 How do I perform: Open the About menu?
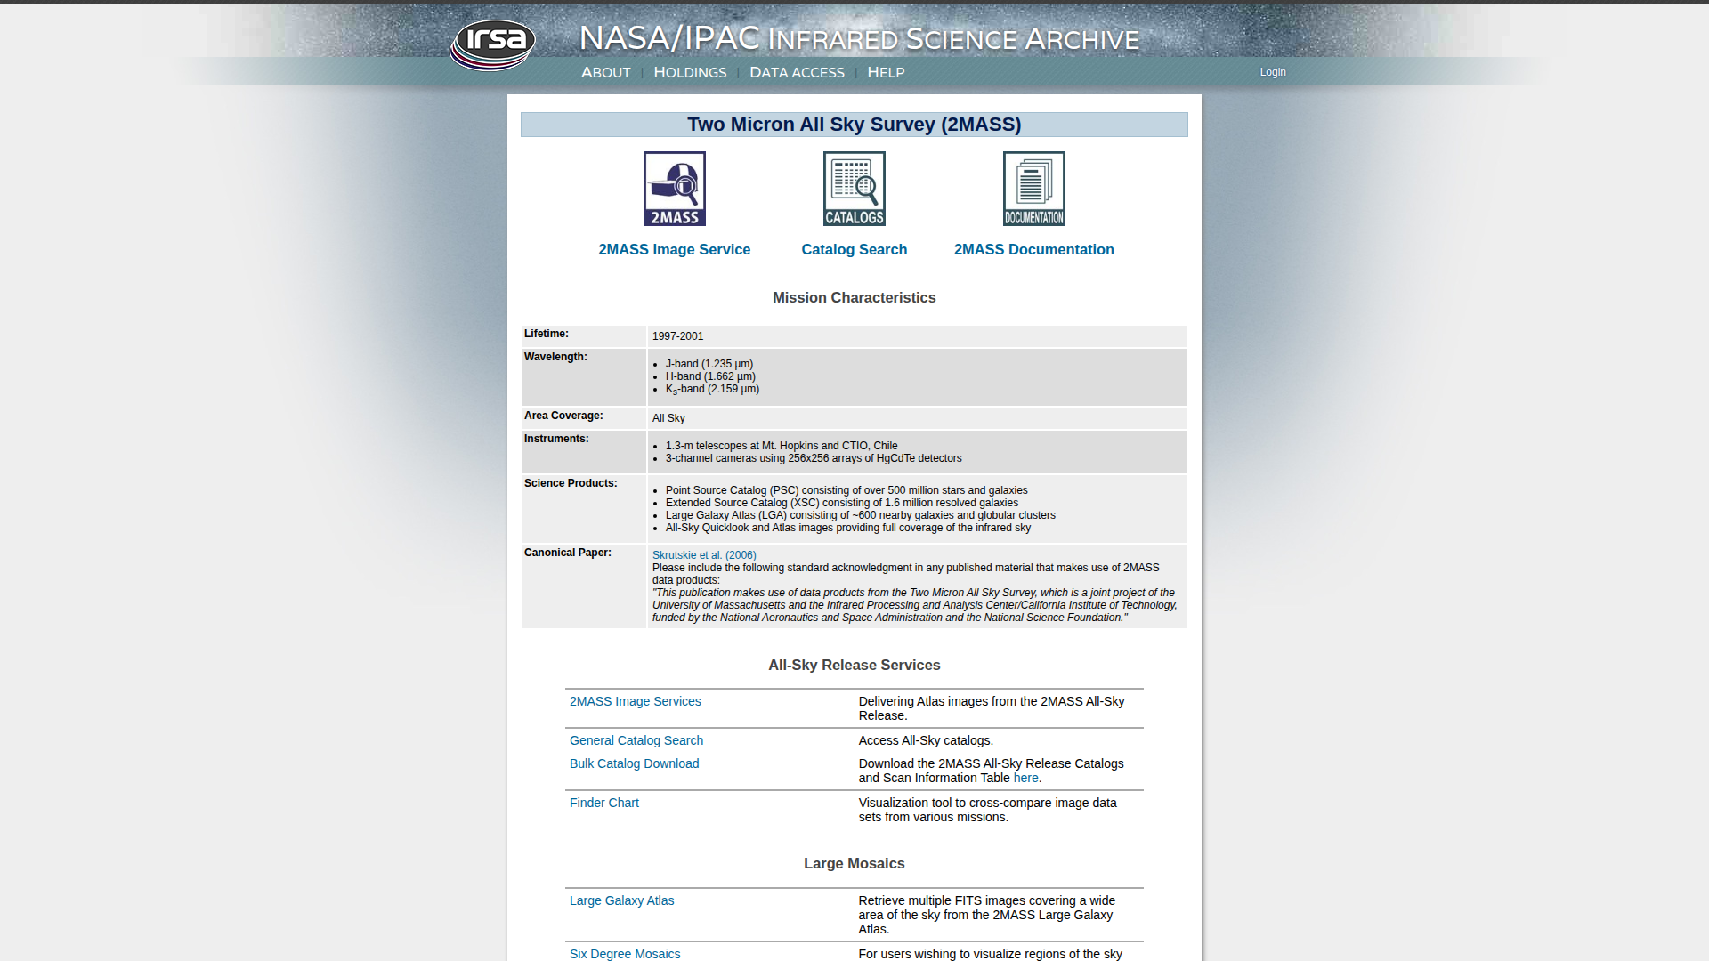pyautogui.click(x=606, y=72)
